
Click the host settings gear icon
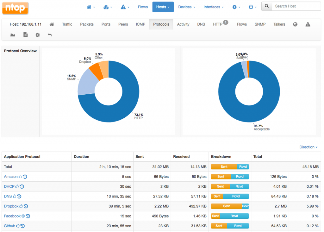(38, 35)
